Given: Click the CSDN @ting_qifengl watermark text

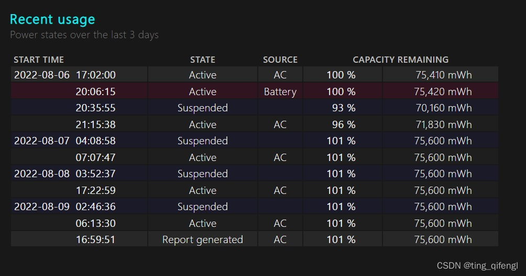Looking at the screenshot, I should click(477, 266).
